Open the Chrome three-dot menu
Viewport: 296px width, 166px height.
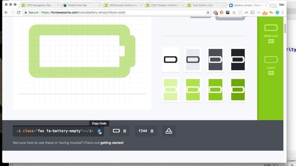(x=283, y=12)
